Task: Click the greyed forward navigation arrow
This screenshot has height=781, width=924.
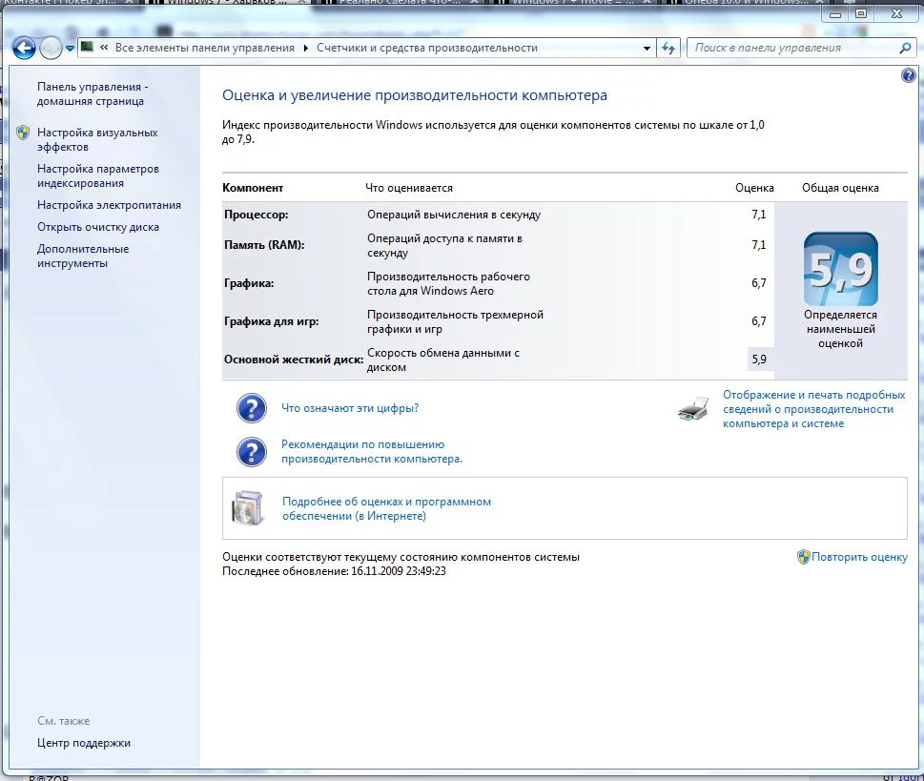Action: pyautogui.click(x=51, y=48)
